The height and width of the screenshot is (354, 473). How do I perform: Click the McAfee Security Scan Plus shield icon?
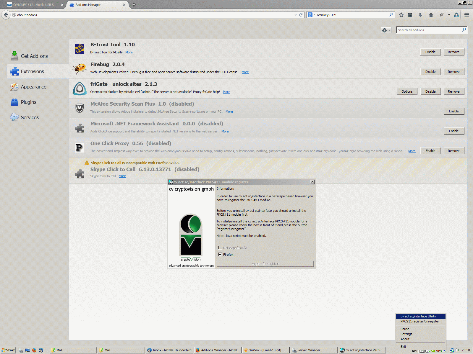(x=80, y=108)
